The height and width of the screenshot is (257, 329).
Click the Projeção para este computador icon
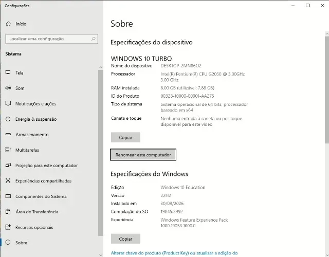click(8, 166)
